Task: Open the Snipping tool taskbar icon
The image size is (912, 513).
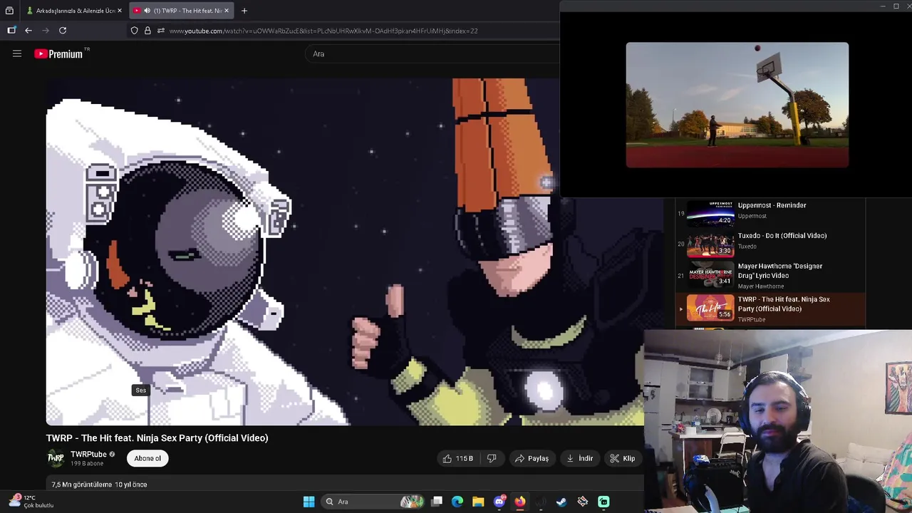Action: (x=583, y=502)
